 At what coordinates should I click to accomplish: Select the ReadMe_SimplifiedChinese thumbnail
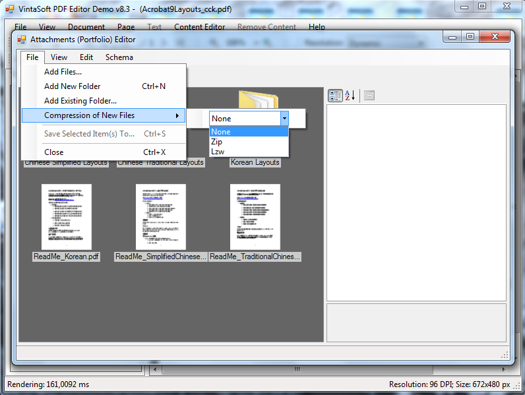[x=161, y=216]
